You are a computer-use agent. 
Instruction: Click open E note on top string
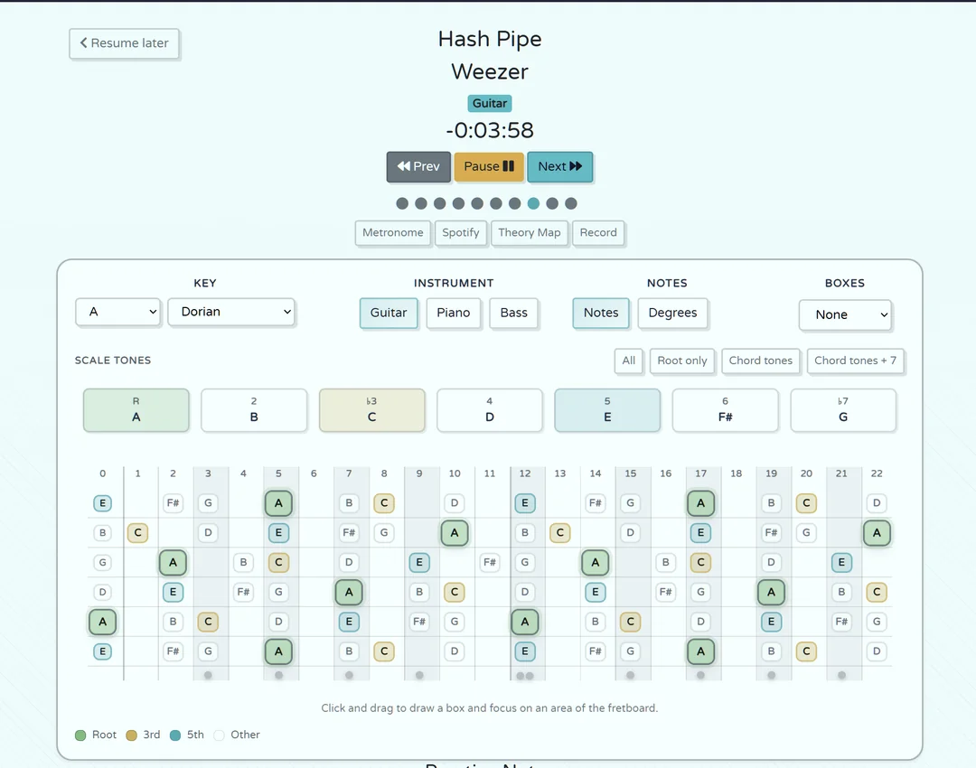[103, 503]
